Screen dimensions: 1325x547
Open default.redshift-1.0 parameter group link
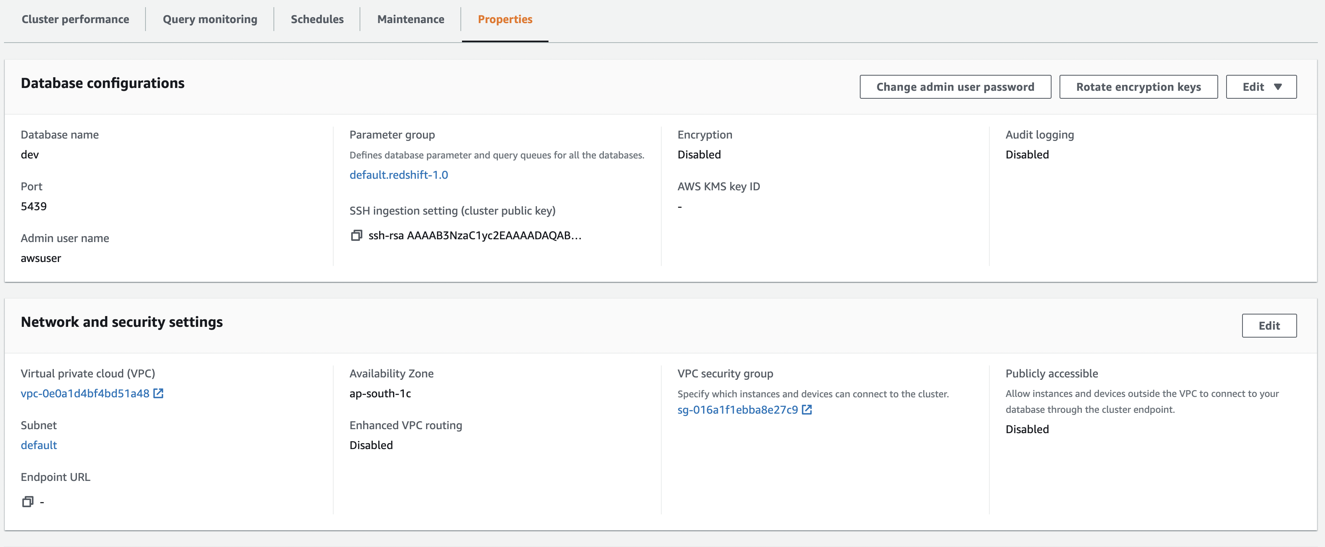(x=399, y=175)
